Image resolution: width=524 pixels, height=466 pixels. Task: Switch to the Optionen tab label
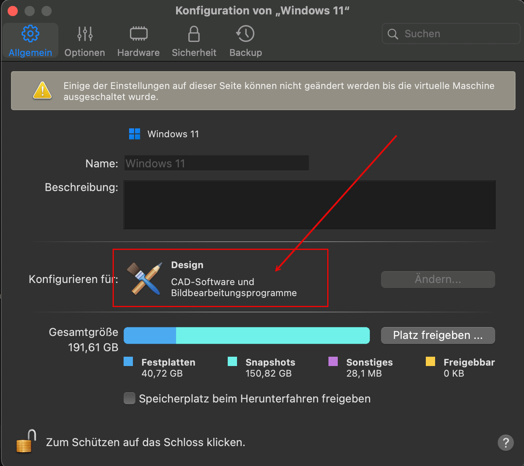tap(85, 53)
